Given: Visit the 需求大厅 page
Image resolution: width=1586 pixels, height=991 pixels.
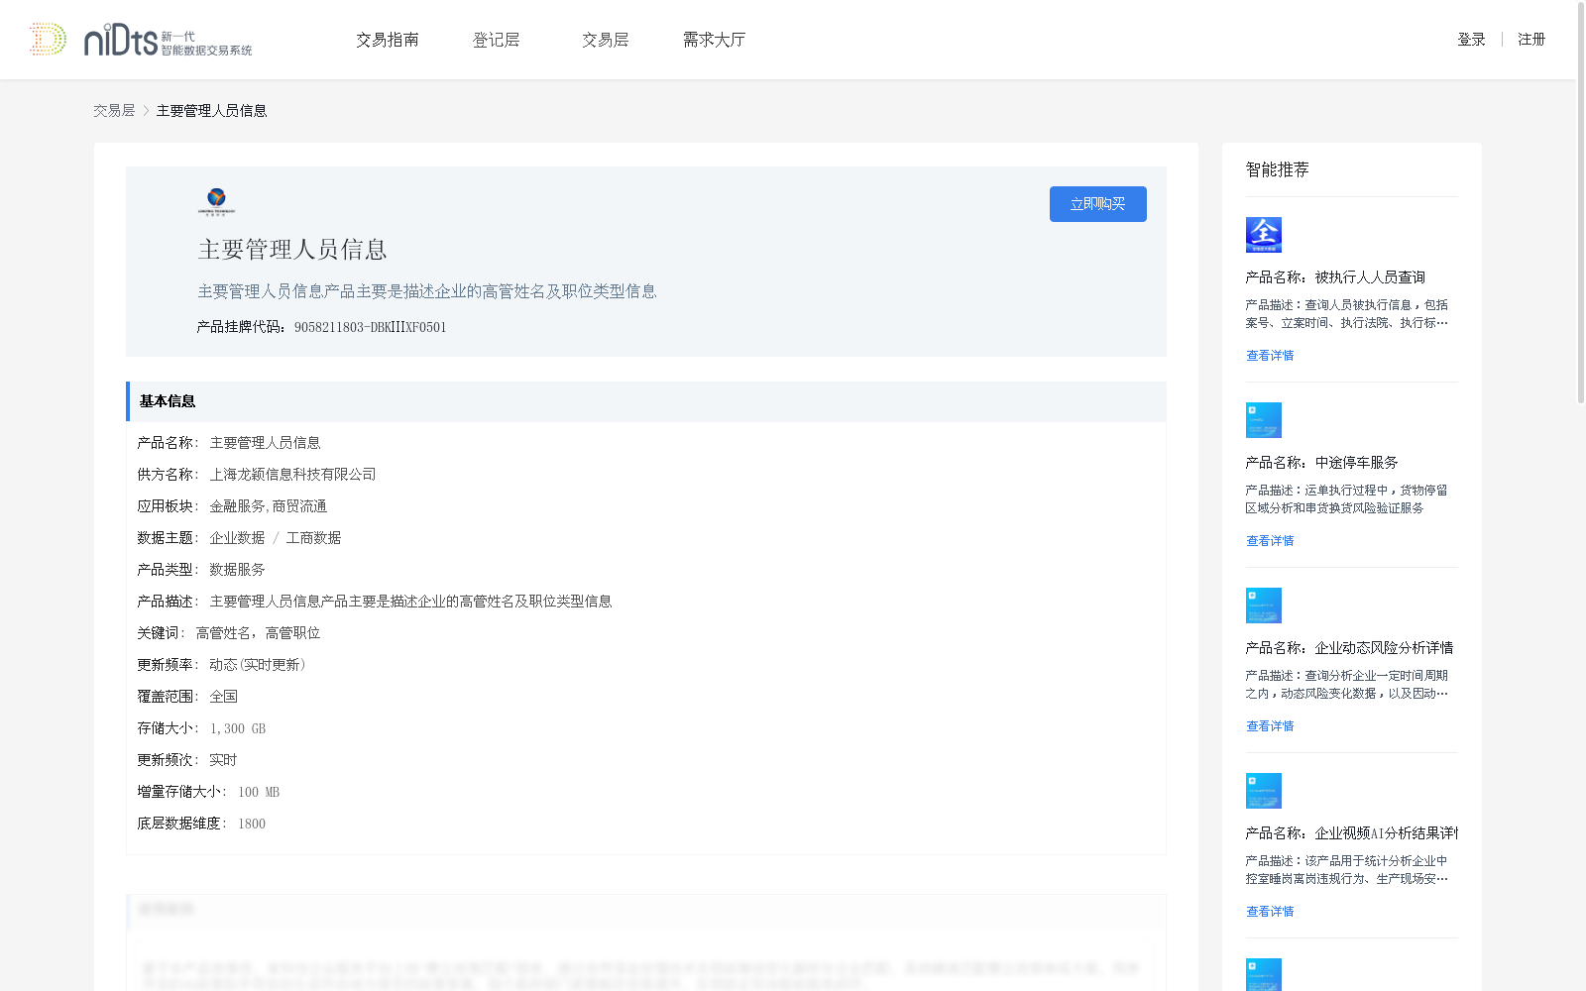Looking at the screenshot, I should click(715, 40).
